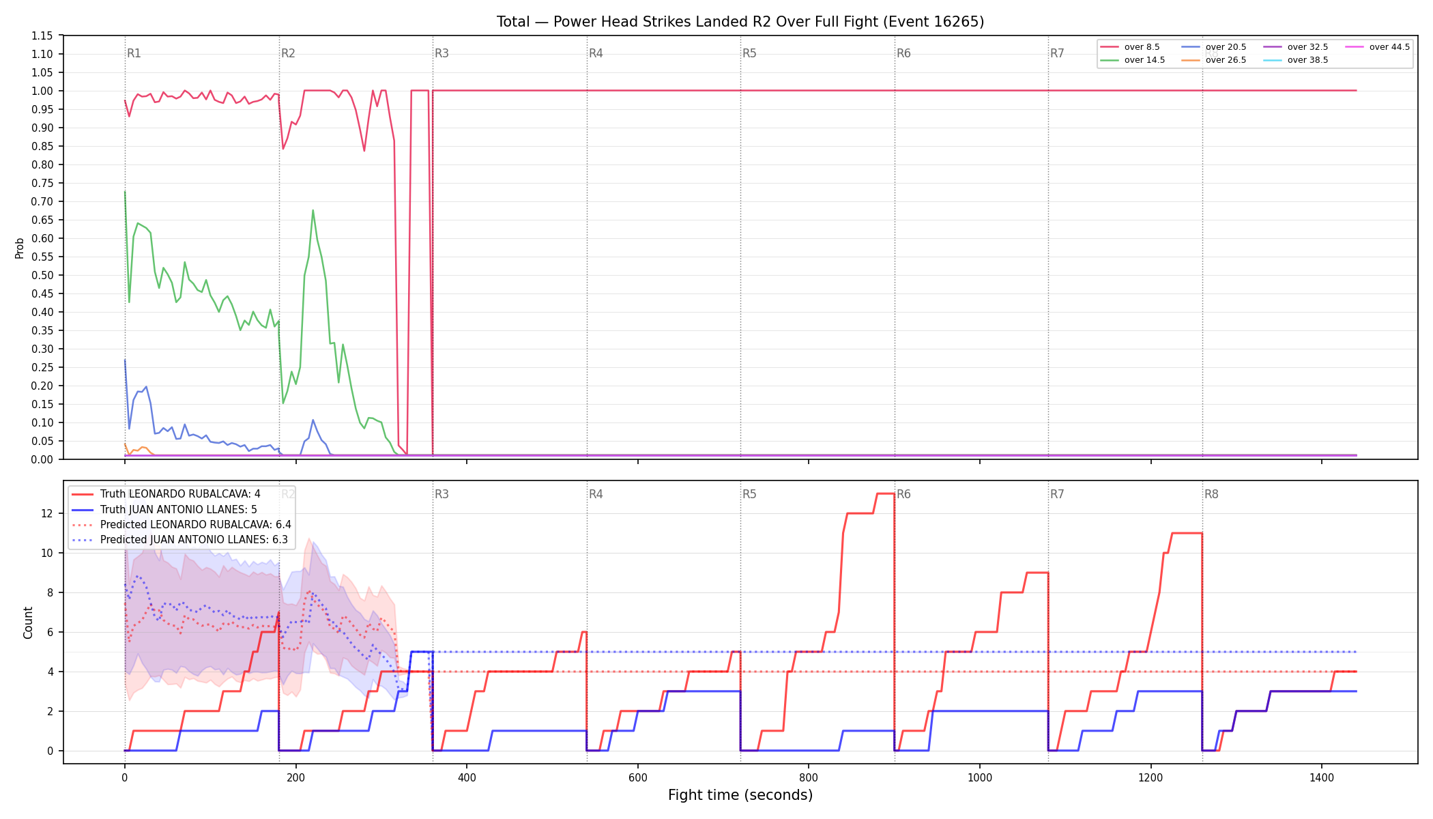Click the 1000 tick on the time axis
This screenshot has height=819, width=1433.
tap(980, 777)
